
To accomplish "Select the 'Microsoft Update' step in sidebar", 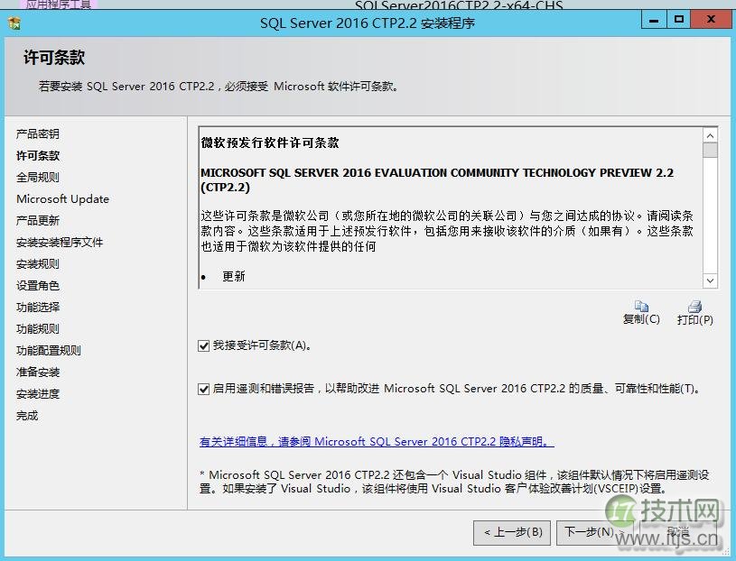I will [62, 198].
